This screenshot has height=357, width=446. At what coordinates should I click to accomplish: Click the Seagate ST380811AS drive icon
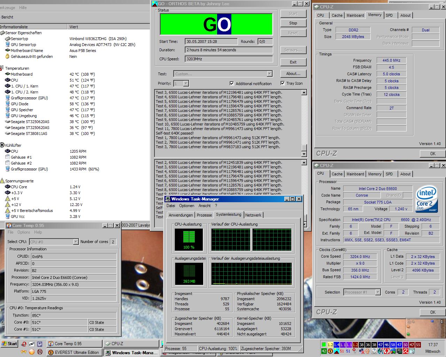tap(8, 134)
